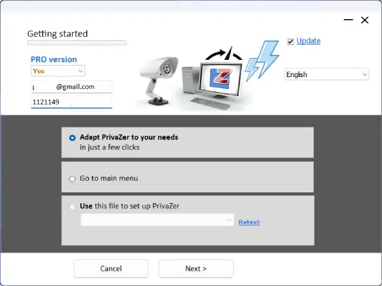Enable the Update checkbox
The image size is (382, 286).
(x=290, y=41)
